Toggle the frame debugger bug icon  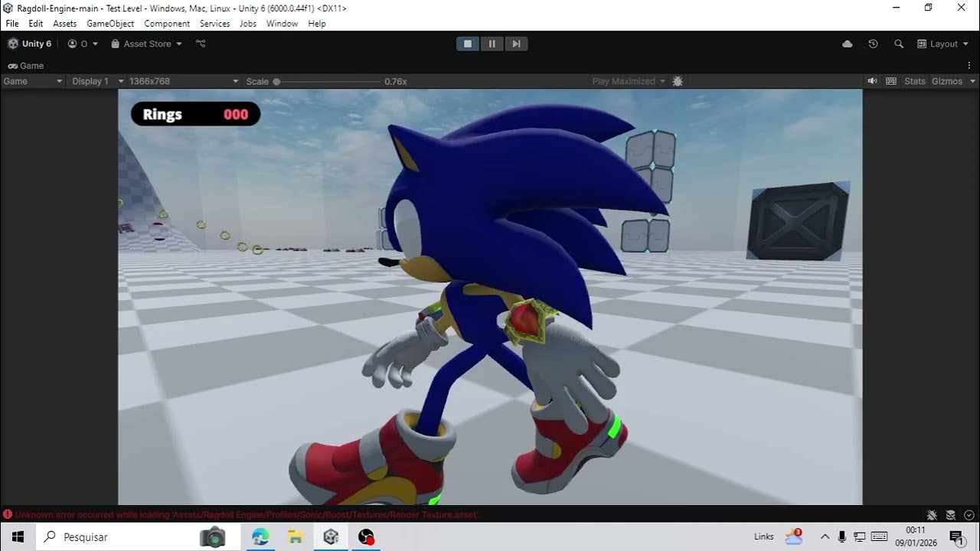678,81
